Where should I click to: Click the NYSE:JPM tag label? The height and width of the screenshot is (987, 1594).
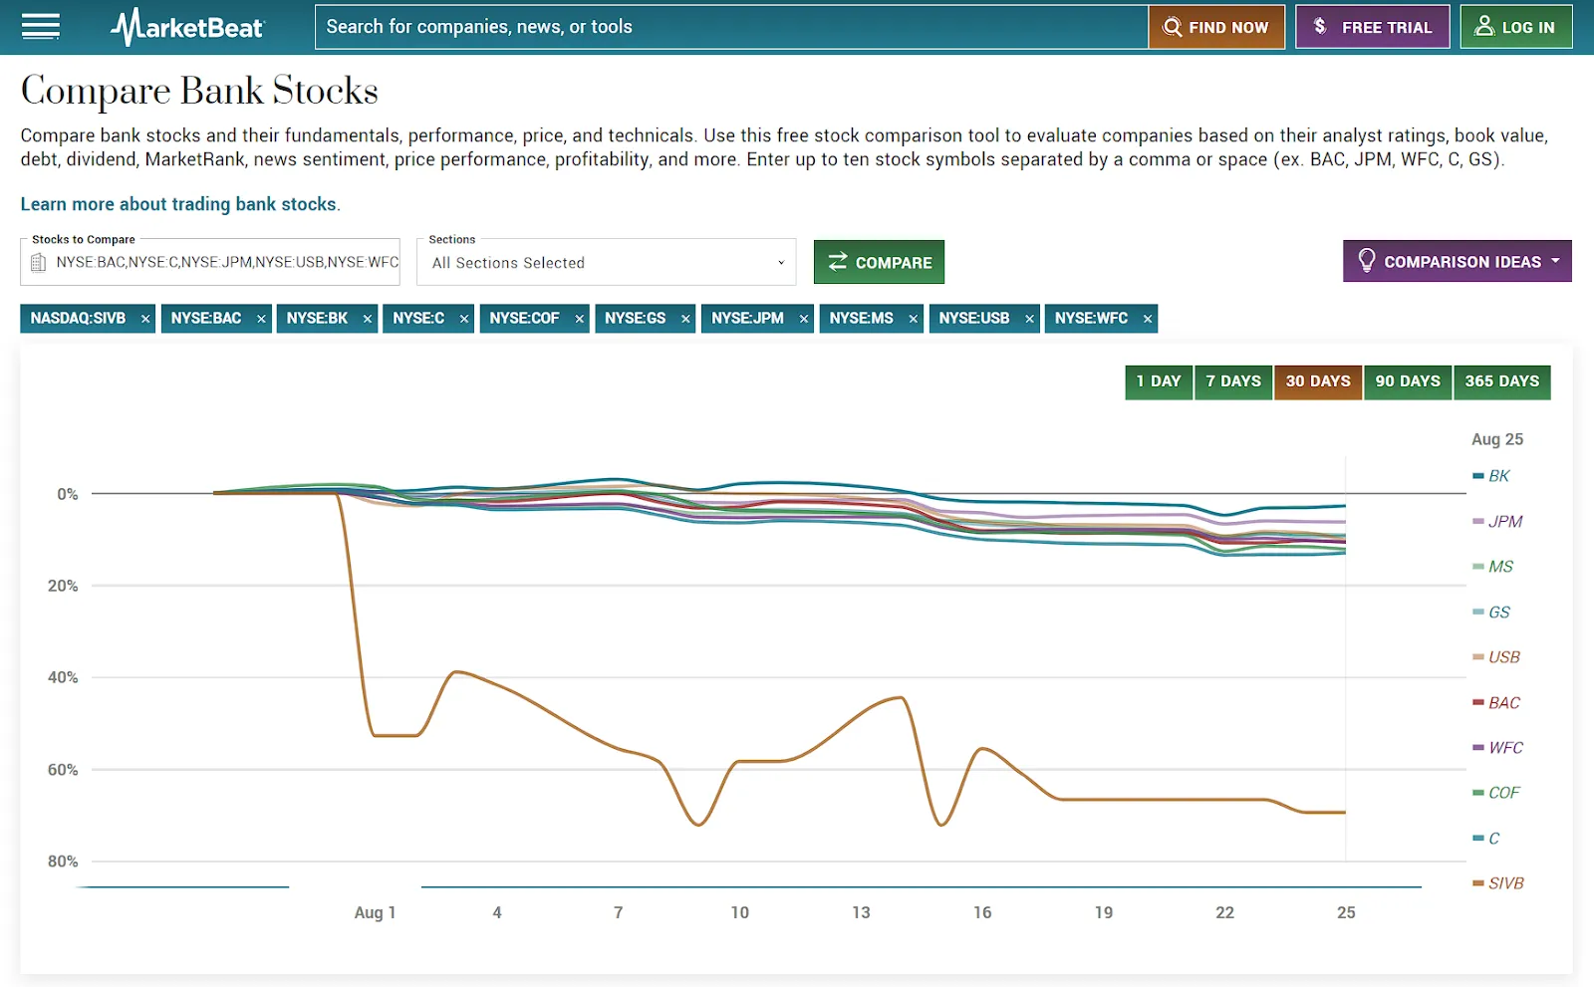[747, 319]
